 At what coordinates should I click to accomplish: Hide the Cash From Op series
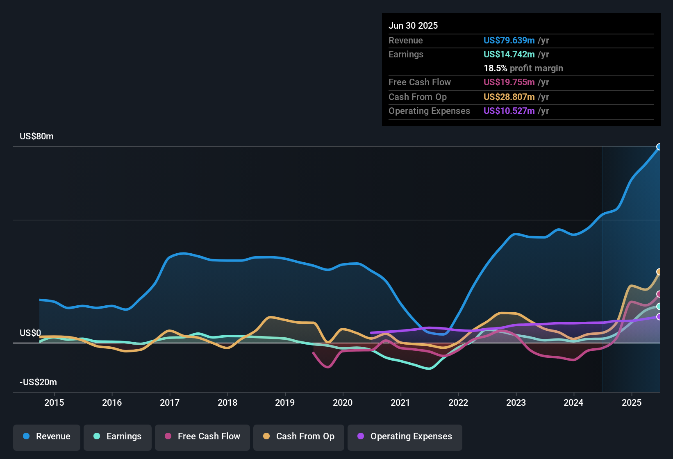(x=299, y=437)
